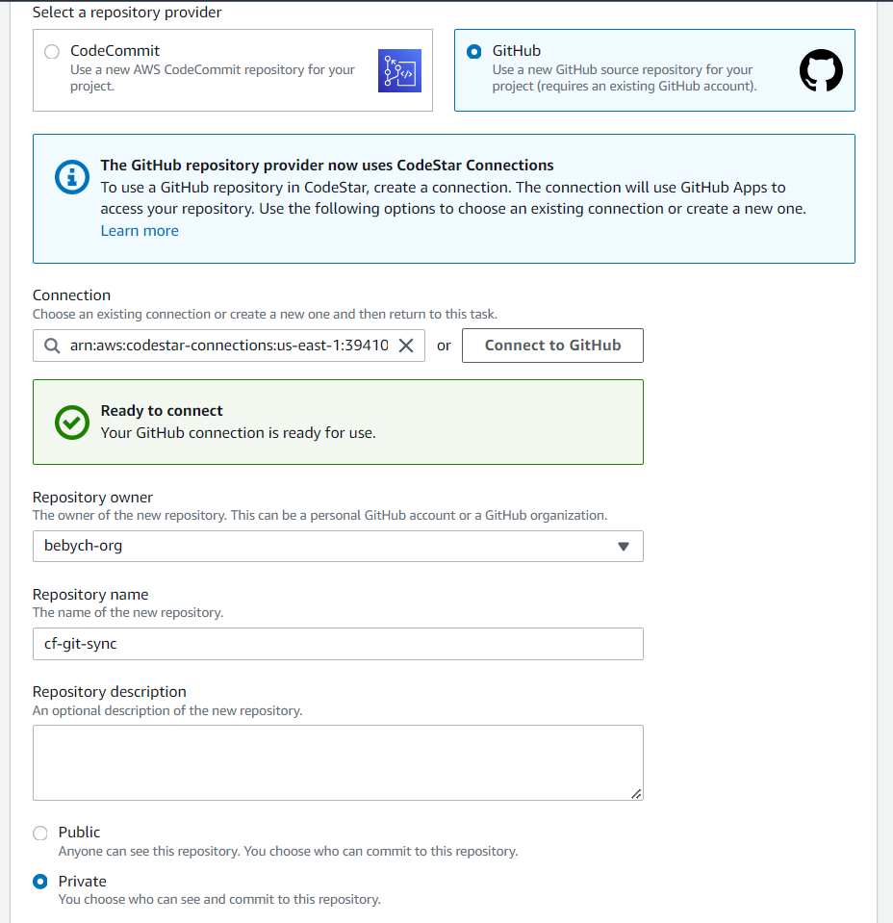Click into the Connection ARN search field
This screenshot has height=923, width=893.
pos(228,346)
